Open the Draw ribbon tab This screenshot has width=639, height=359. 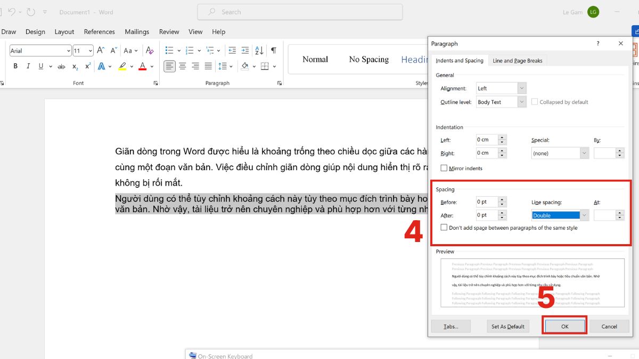[x=9, y=32]
